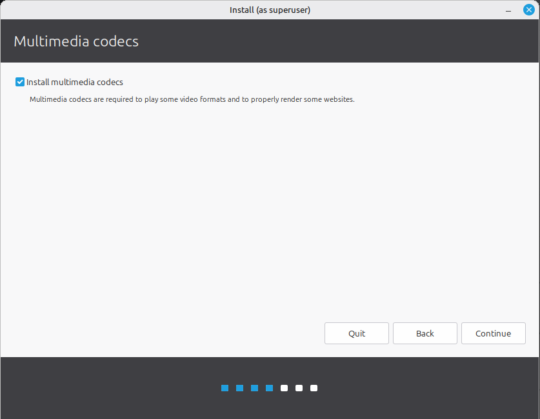Quit the installer using Quit button
The height and width of the screenshot is (419, 540).
pyautogui.click(x=356, y=333)
